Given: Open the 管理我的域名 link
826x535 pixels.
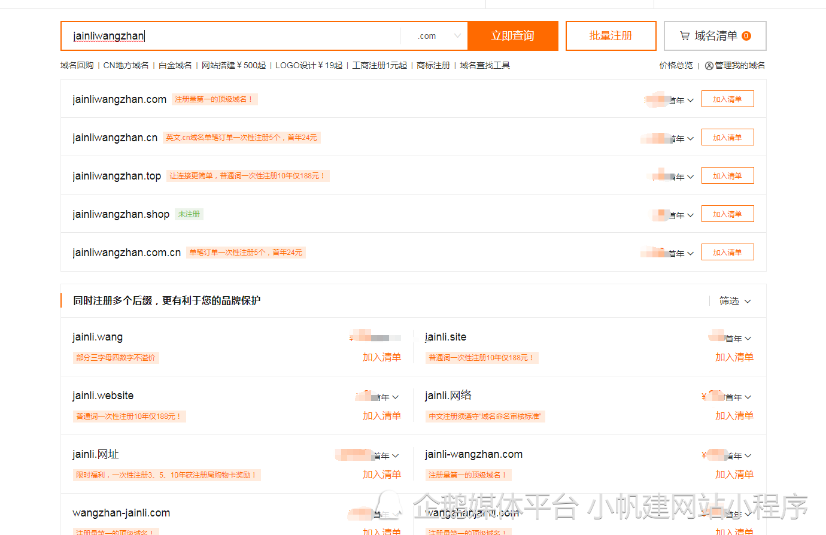Looking at the screenshot, I should coord(740,65).
